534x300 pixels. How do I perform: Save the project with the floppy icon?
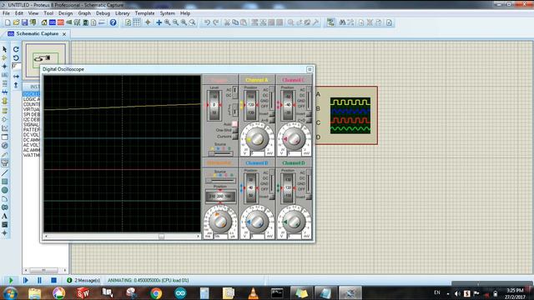24,22
